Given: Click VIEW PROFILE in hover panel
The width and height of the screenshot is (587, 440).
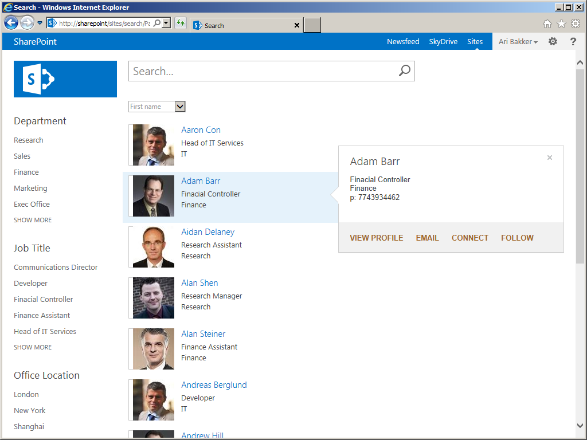Looking at the screenshot, I should (x=377, y=238).
